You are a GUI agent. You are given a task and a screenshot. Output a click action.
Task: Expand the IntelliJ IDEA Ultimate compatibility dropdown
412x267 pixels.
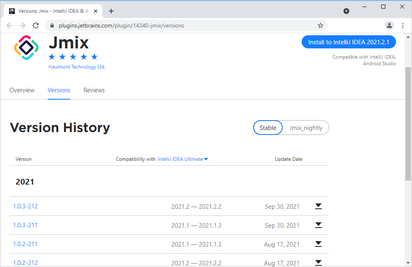point(183,159)
